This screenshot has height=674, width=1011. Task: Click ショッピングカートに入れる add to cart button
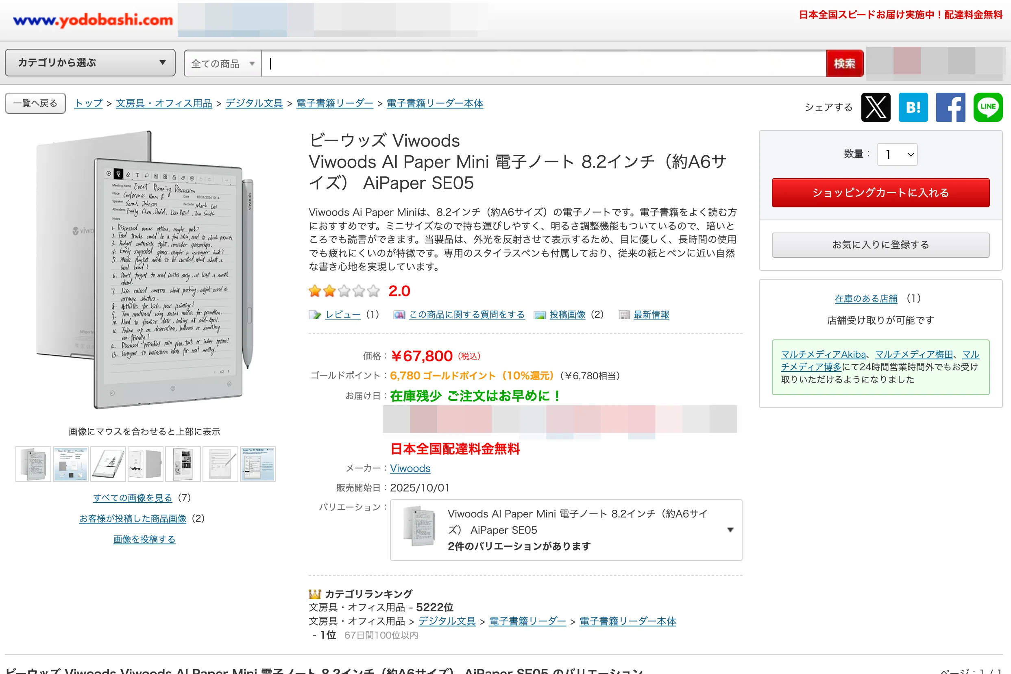point(880,193)
